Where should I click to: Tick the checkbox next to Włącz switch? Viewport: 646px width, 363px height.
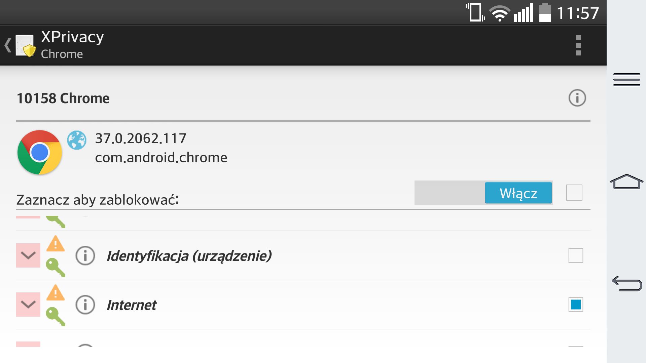click(574, 193)
